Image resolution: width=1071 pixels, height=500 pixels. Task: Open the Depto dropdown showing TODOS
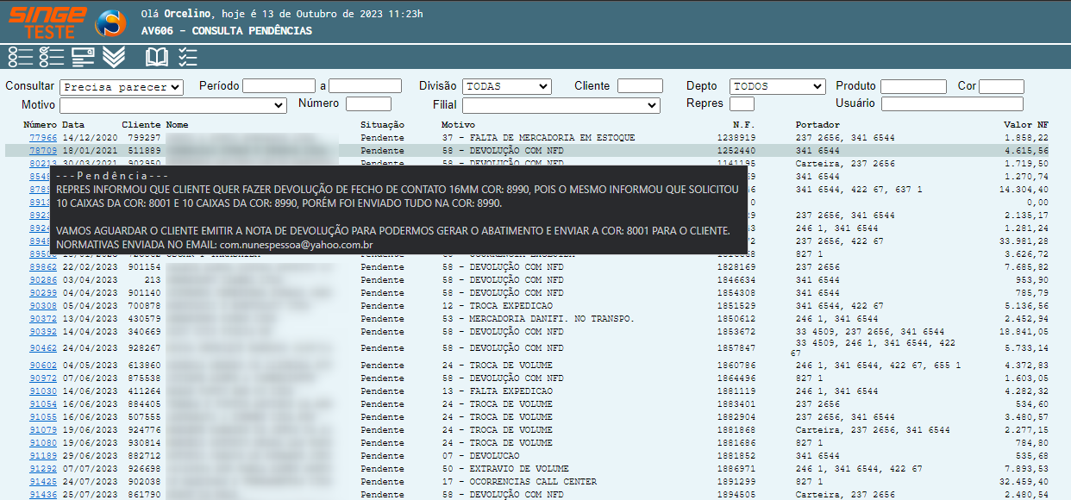pos(777,86)
